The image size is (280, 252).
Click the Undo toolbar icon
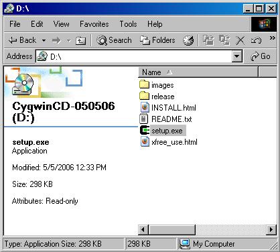[256, 41]
